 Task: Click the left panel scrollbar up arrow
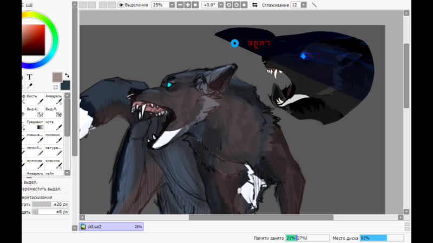coord(75,4)
